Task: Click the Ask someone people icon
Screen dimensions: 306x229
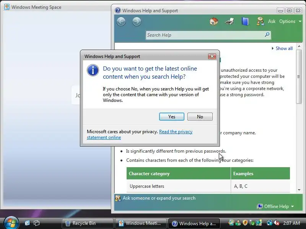Action: tap(118, 198)
